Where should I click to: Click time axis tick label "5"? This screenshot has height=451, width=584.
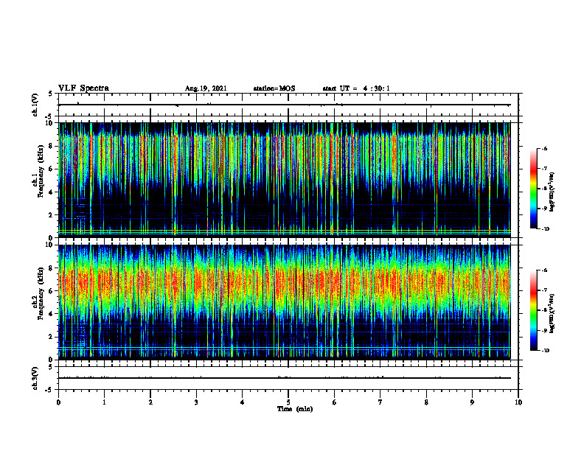(x=288, y=402)
